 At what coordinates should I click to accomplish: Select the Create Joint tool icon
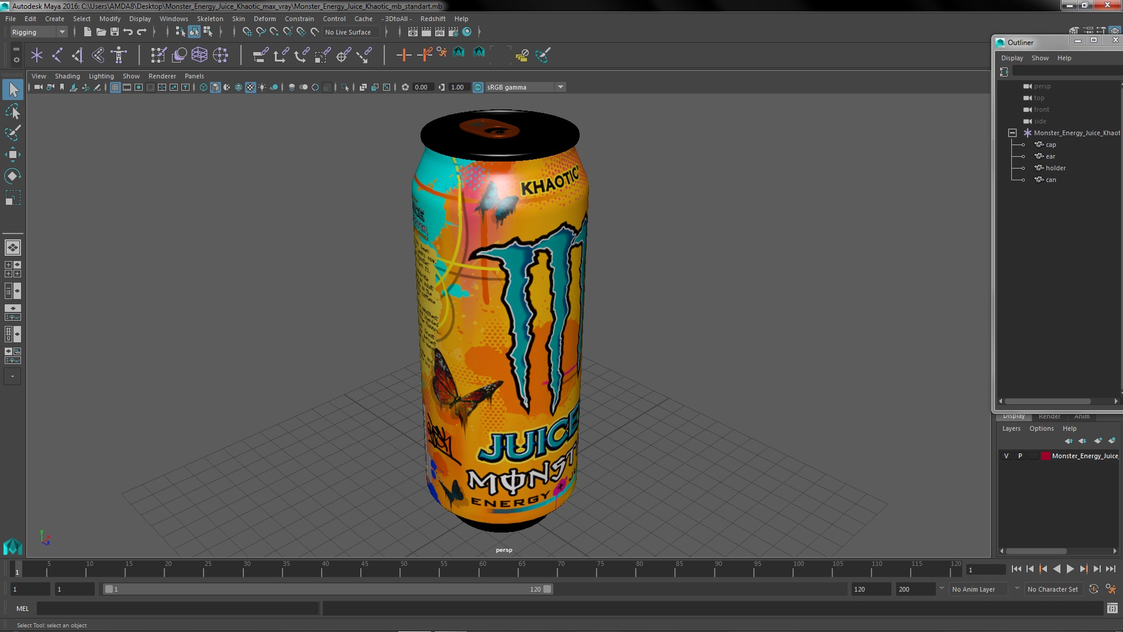(57, 55)
